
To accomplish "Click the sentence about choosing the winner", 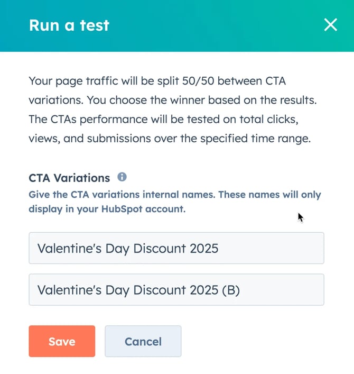I will click(202, 100).
